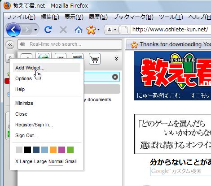Switch to Thanks for downloading tab
The width and height of the screenshot is (211, 186).
(x=169, y=44)
